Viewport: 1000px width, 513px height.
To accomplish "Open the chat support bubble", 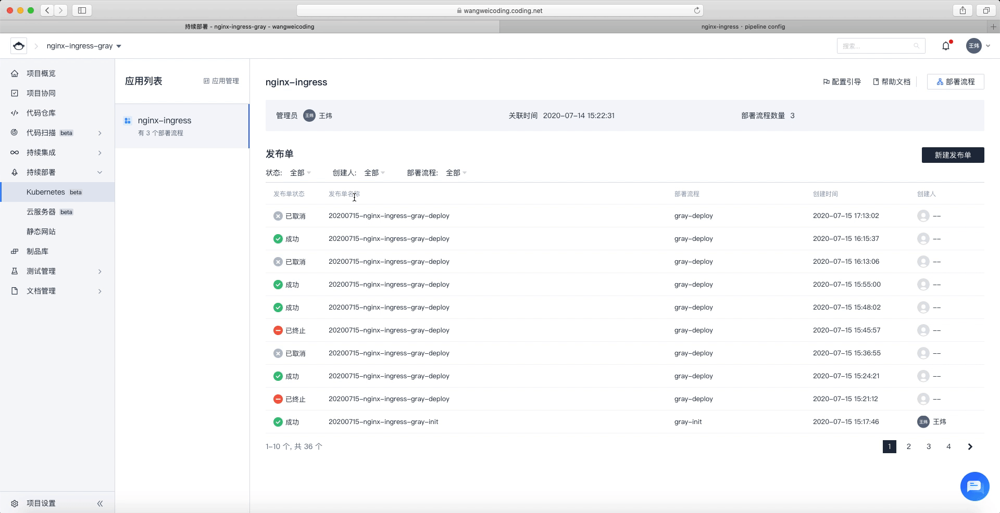I will point(974,486).
